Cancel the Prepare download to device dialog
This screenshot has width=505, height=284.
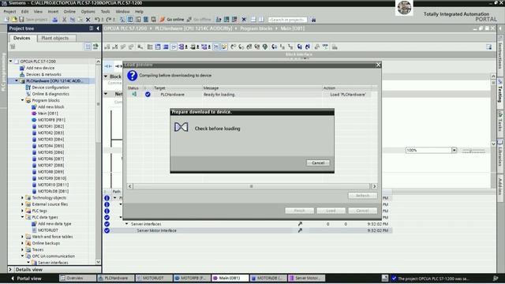point(318,163)
